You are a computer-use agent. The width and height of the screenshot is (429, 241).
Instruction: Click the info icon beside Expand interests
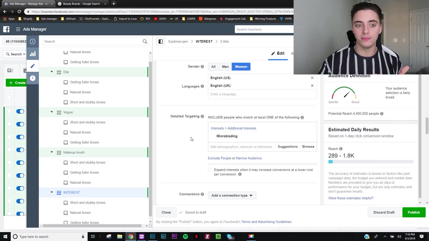[240, 174]
